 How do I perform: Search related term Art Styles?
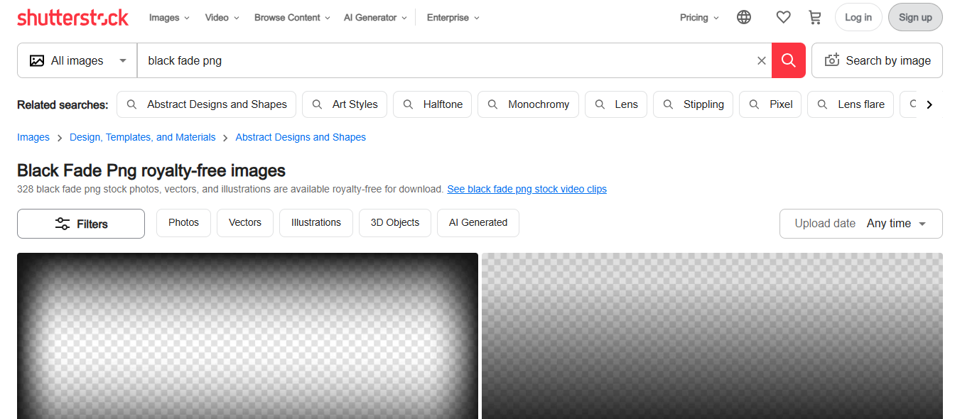pos(345,104)
